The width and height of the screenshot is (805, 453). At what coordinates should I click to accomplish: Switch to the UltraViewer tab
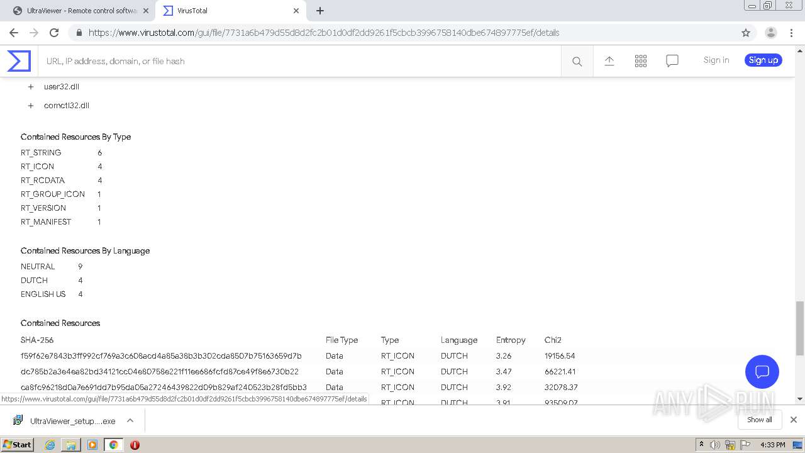[x=79, y=11]
